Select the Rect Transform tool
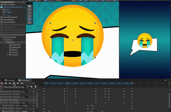Screen dimensions: 171x112 tap(29, 19)
